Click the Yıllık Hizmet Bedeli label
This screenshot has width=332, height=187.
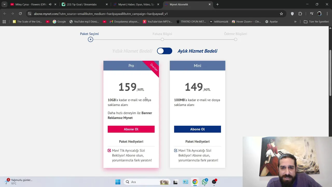coord(132,51)
